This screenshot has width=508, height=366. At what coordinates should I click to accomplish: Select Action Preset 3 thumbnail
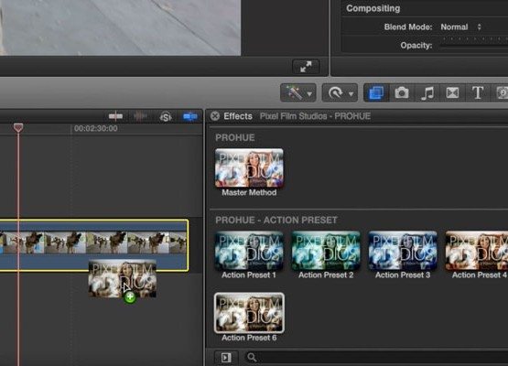pyautogui.click(x=403, y=251)
